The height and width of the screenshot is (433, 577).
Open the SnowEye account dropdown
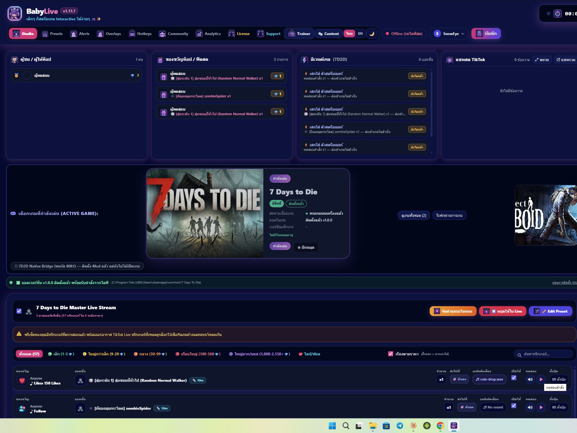pos(449,34)
